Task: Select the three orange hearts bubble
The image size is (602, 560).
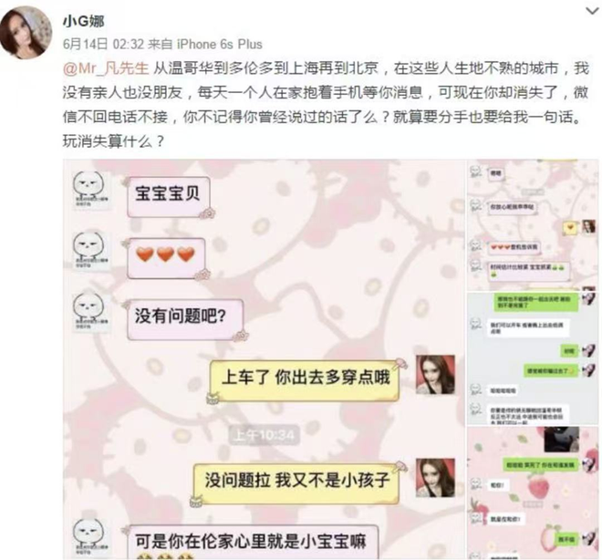Action: (x=167, y=257)
